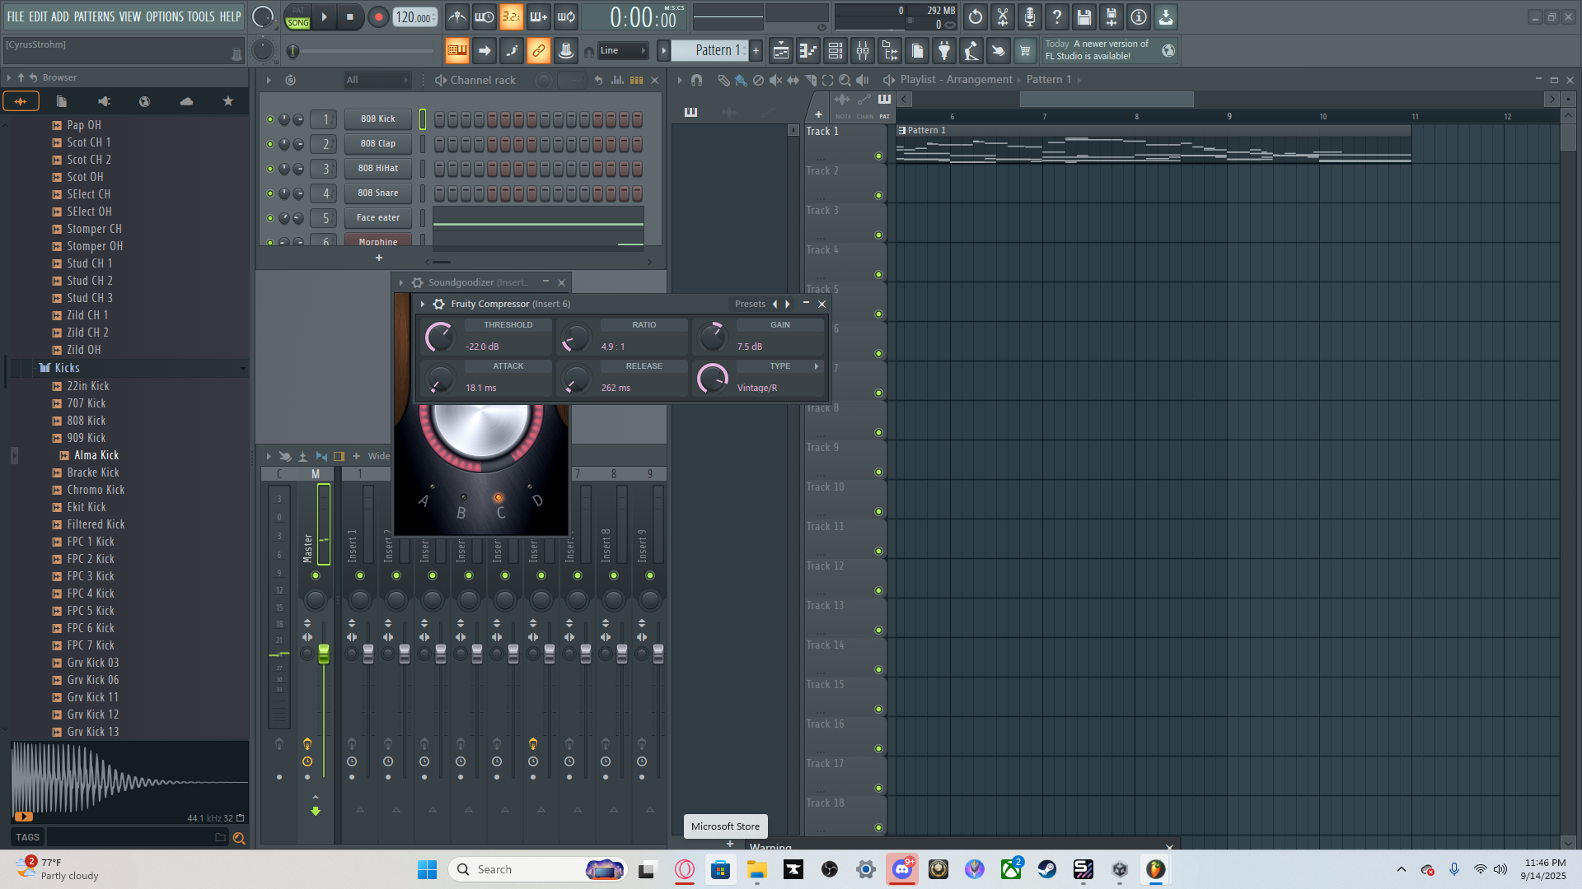Click the microphone one-click recording icon
Screen dimensions: 1582x889
(x=1030, y=16)
